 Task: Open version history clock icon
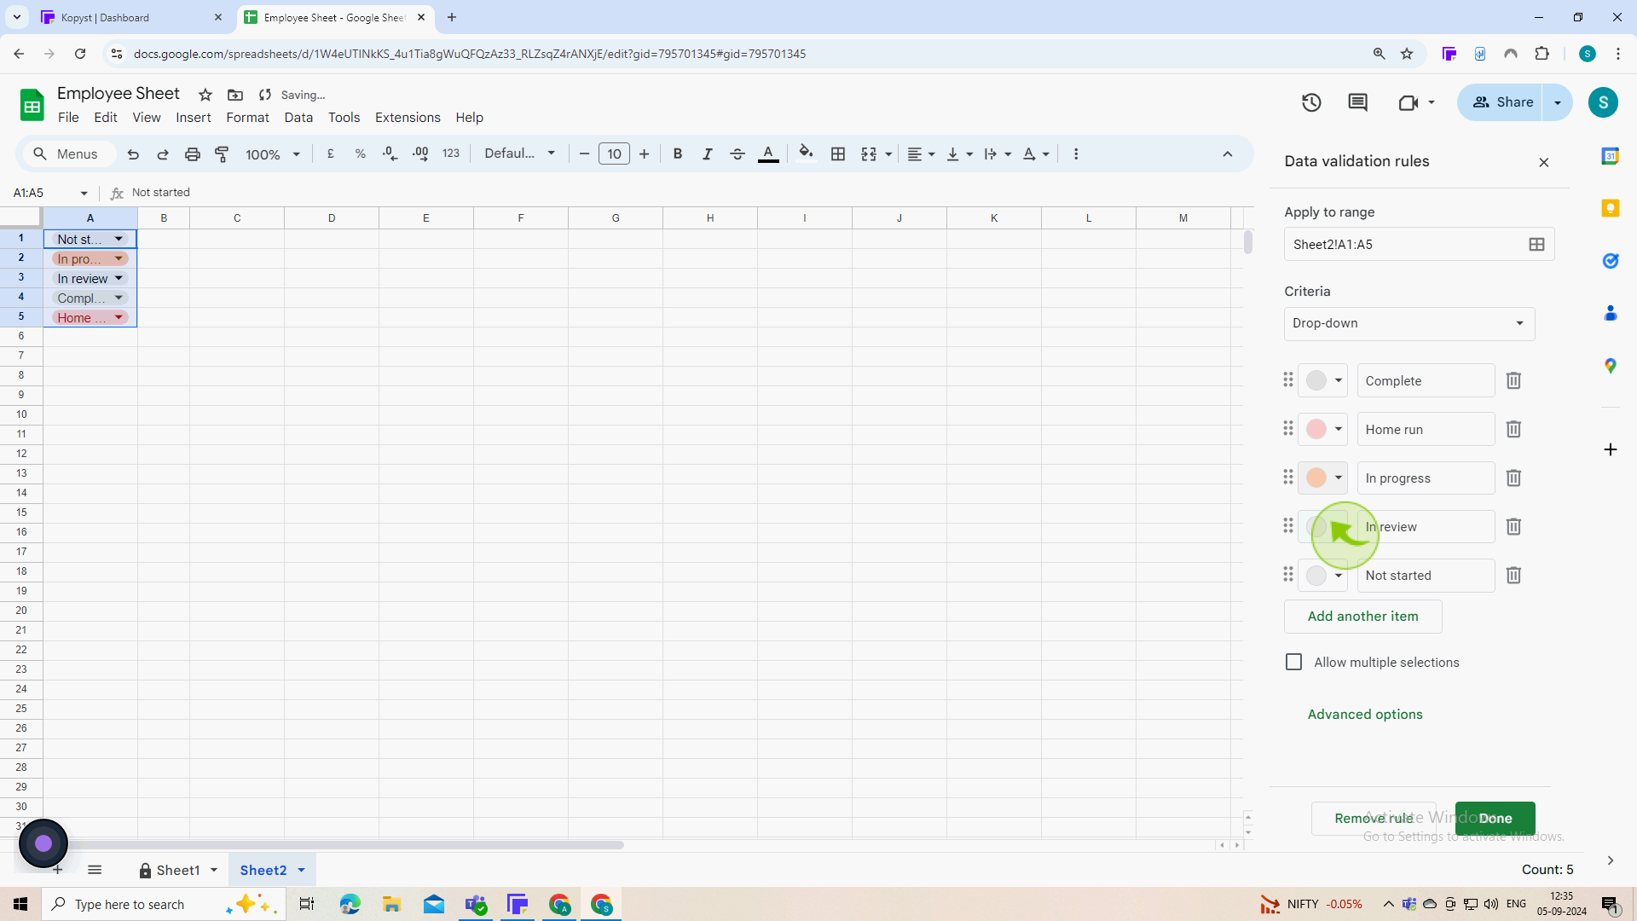coord(1311,102)
